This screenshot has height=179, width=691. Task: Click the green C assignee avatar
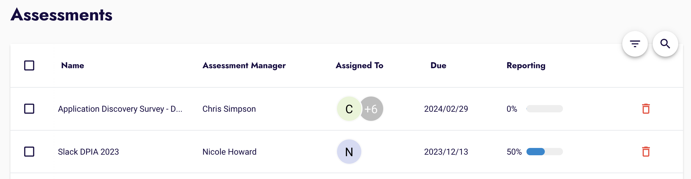(x=349, y=109)
